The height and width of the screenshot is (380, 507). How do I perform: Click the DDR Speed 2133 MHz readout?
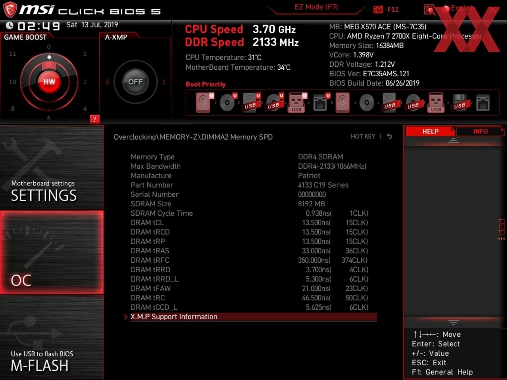[242, 42]
